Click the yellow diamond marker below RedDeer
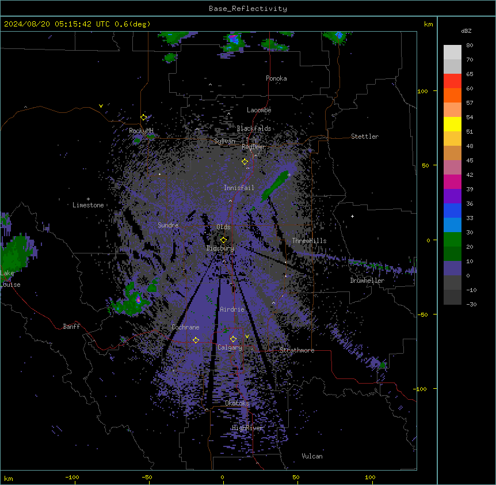This screenshot has height=485, width=496. point(245,162)
